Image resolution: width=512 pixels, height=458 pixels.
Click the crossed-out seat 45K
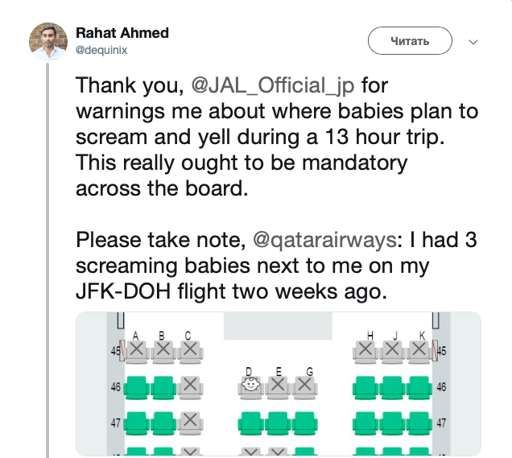pos(419,350)
